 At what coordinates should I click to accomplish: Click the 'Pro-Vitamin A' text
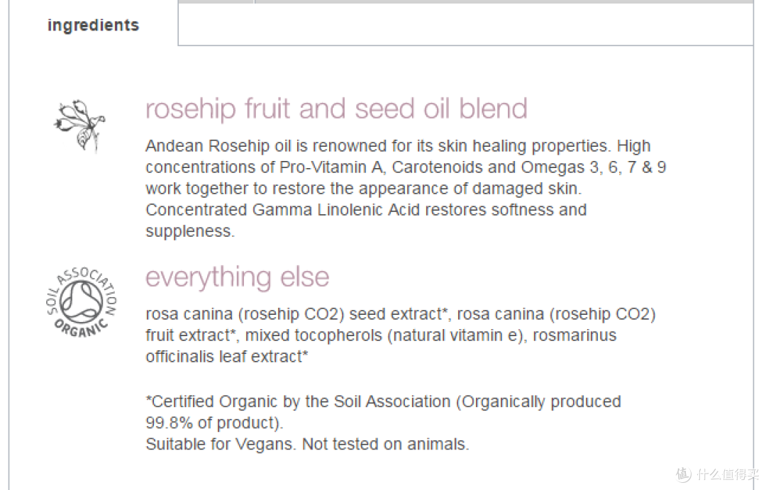[x=332, y=167]
